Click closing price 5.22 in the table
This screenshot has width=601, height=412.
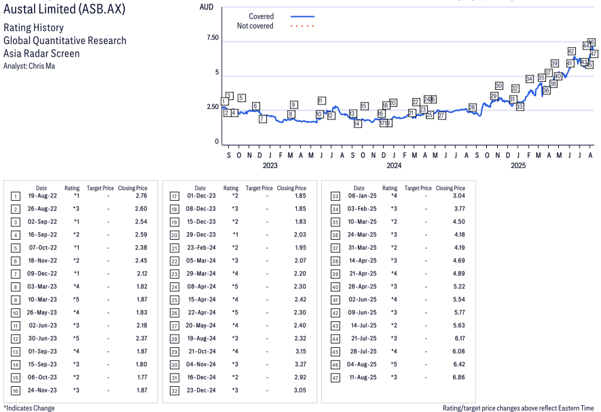click(459, 287)
